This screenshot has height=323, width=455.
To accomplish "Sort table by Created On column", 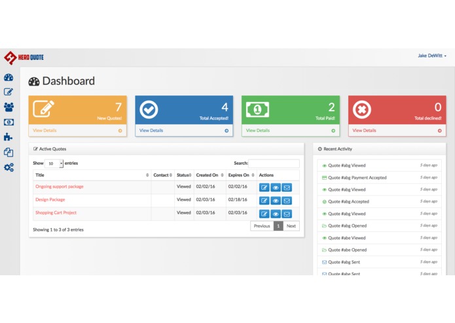I will 209,175.
